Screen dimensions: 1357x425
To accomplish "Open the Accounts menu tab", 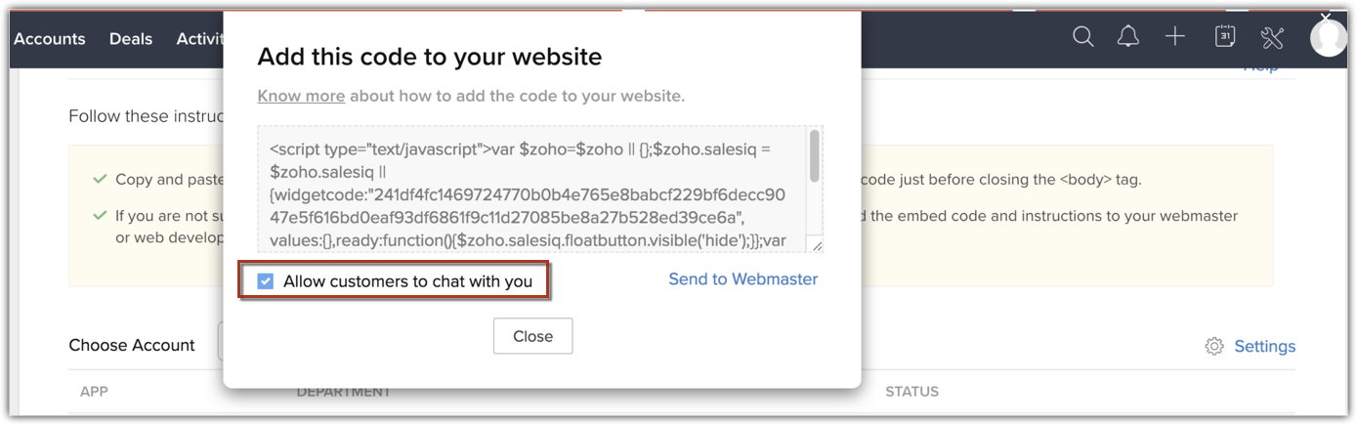I will [50, 39].
